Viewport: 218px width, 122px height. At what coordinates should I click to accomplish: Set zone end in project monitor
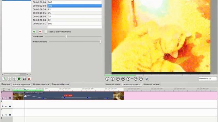click(x=112, y=79)
